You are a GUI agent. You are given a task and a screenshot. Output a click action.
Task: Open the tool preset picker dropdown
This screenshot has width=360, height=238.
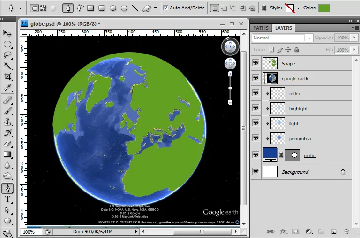pos(21,8)
